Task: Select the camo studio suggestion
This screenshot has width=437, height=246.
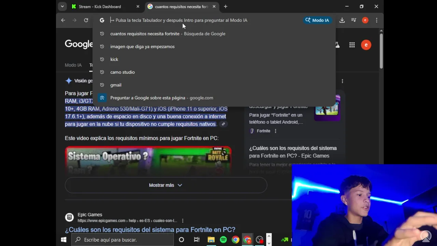Action: [x=214, y=72]
